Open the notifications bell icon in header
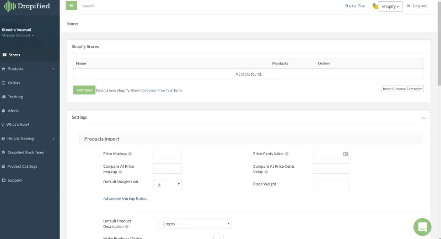The height and width of the screenshot is (239, 441). [x=375, y=6]
